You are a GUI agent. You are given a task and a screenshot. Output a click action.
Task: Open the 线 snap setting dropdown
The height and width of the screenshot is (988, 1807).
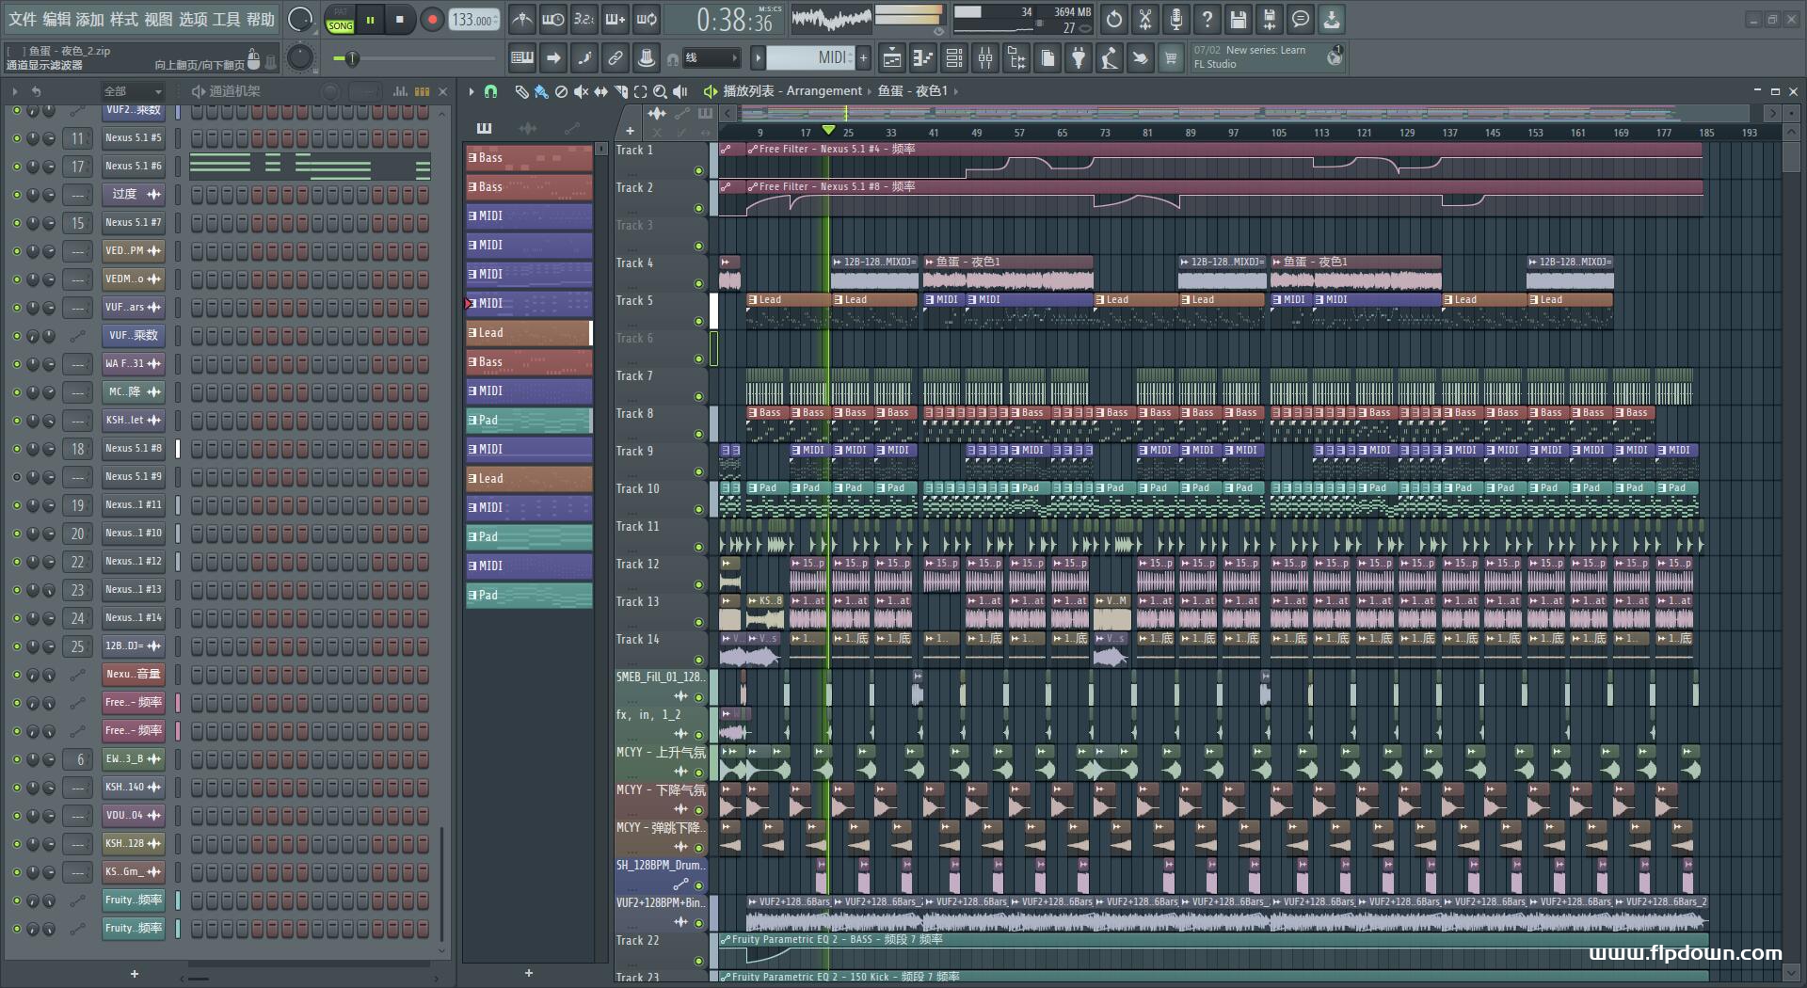pyautogui.click(x=710, y=58)
